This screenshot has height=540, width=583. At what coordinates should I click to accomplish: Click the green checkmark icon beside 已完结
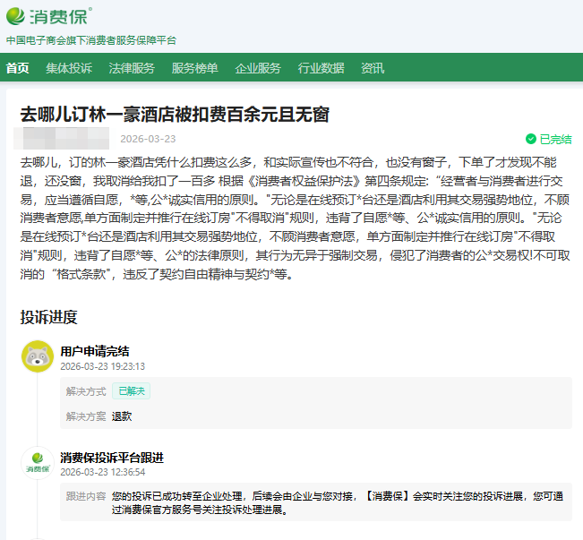click(530, 139)
